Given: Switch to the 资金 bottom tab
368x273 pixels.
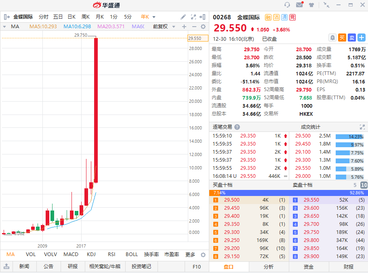Looking at the screenshot, I should point(309,267).
